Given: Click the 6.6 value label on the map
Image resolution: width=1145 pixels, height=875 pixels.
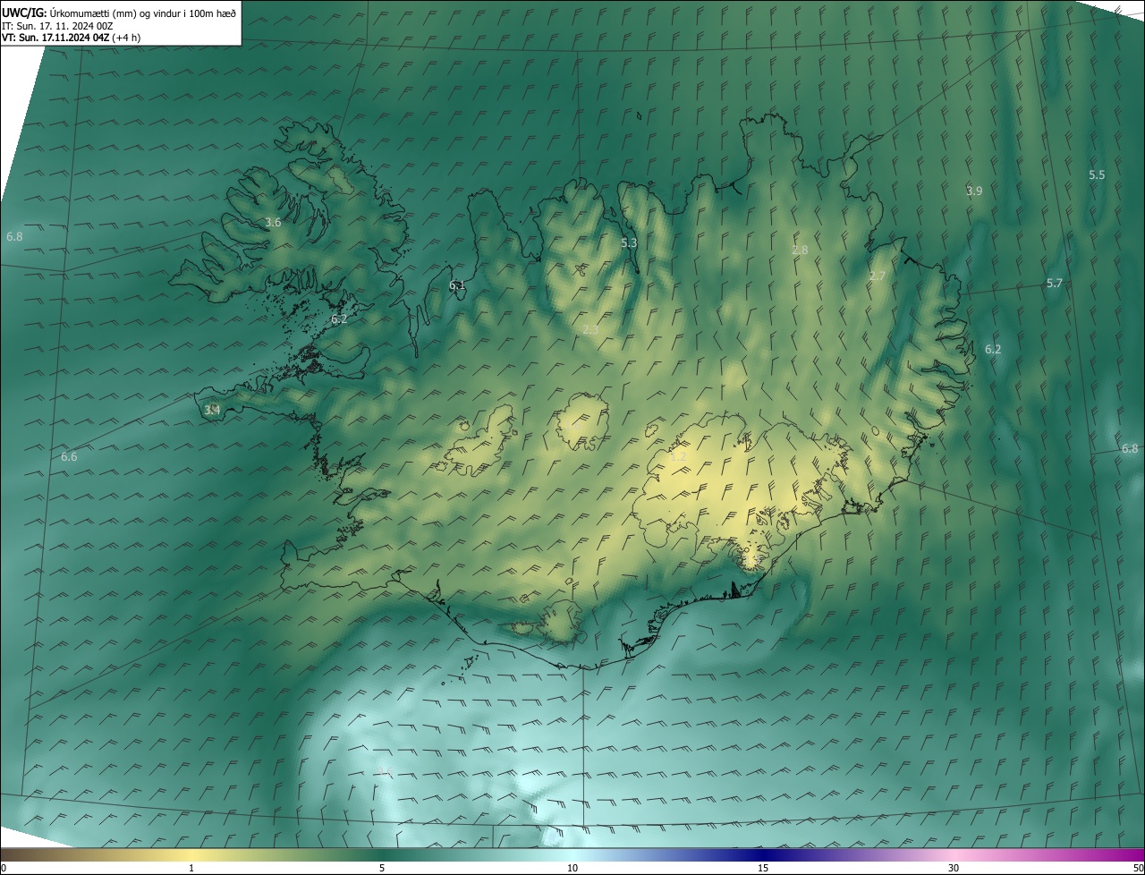Looking at the screenshot, I should pos(69,456).
